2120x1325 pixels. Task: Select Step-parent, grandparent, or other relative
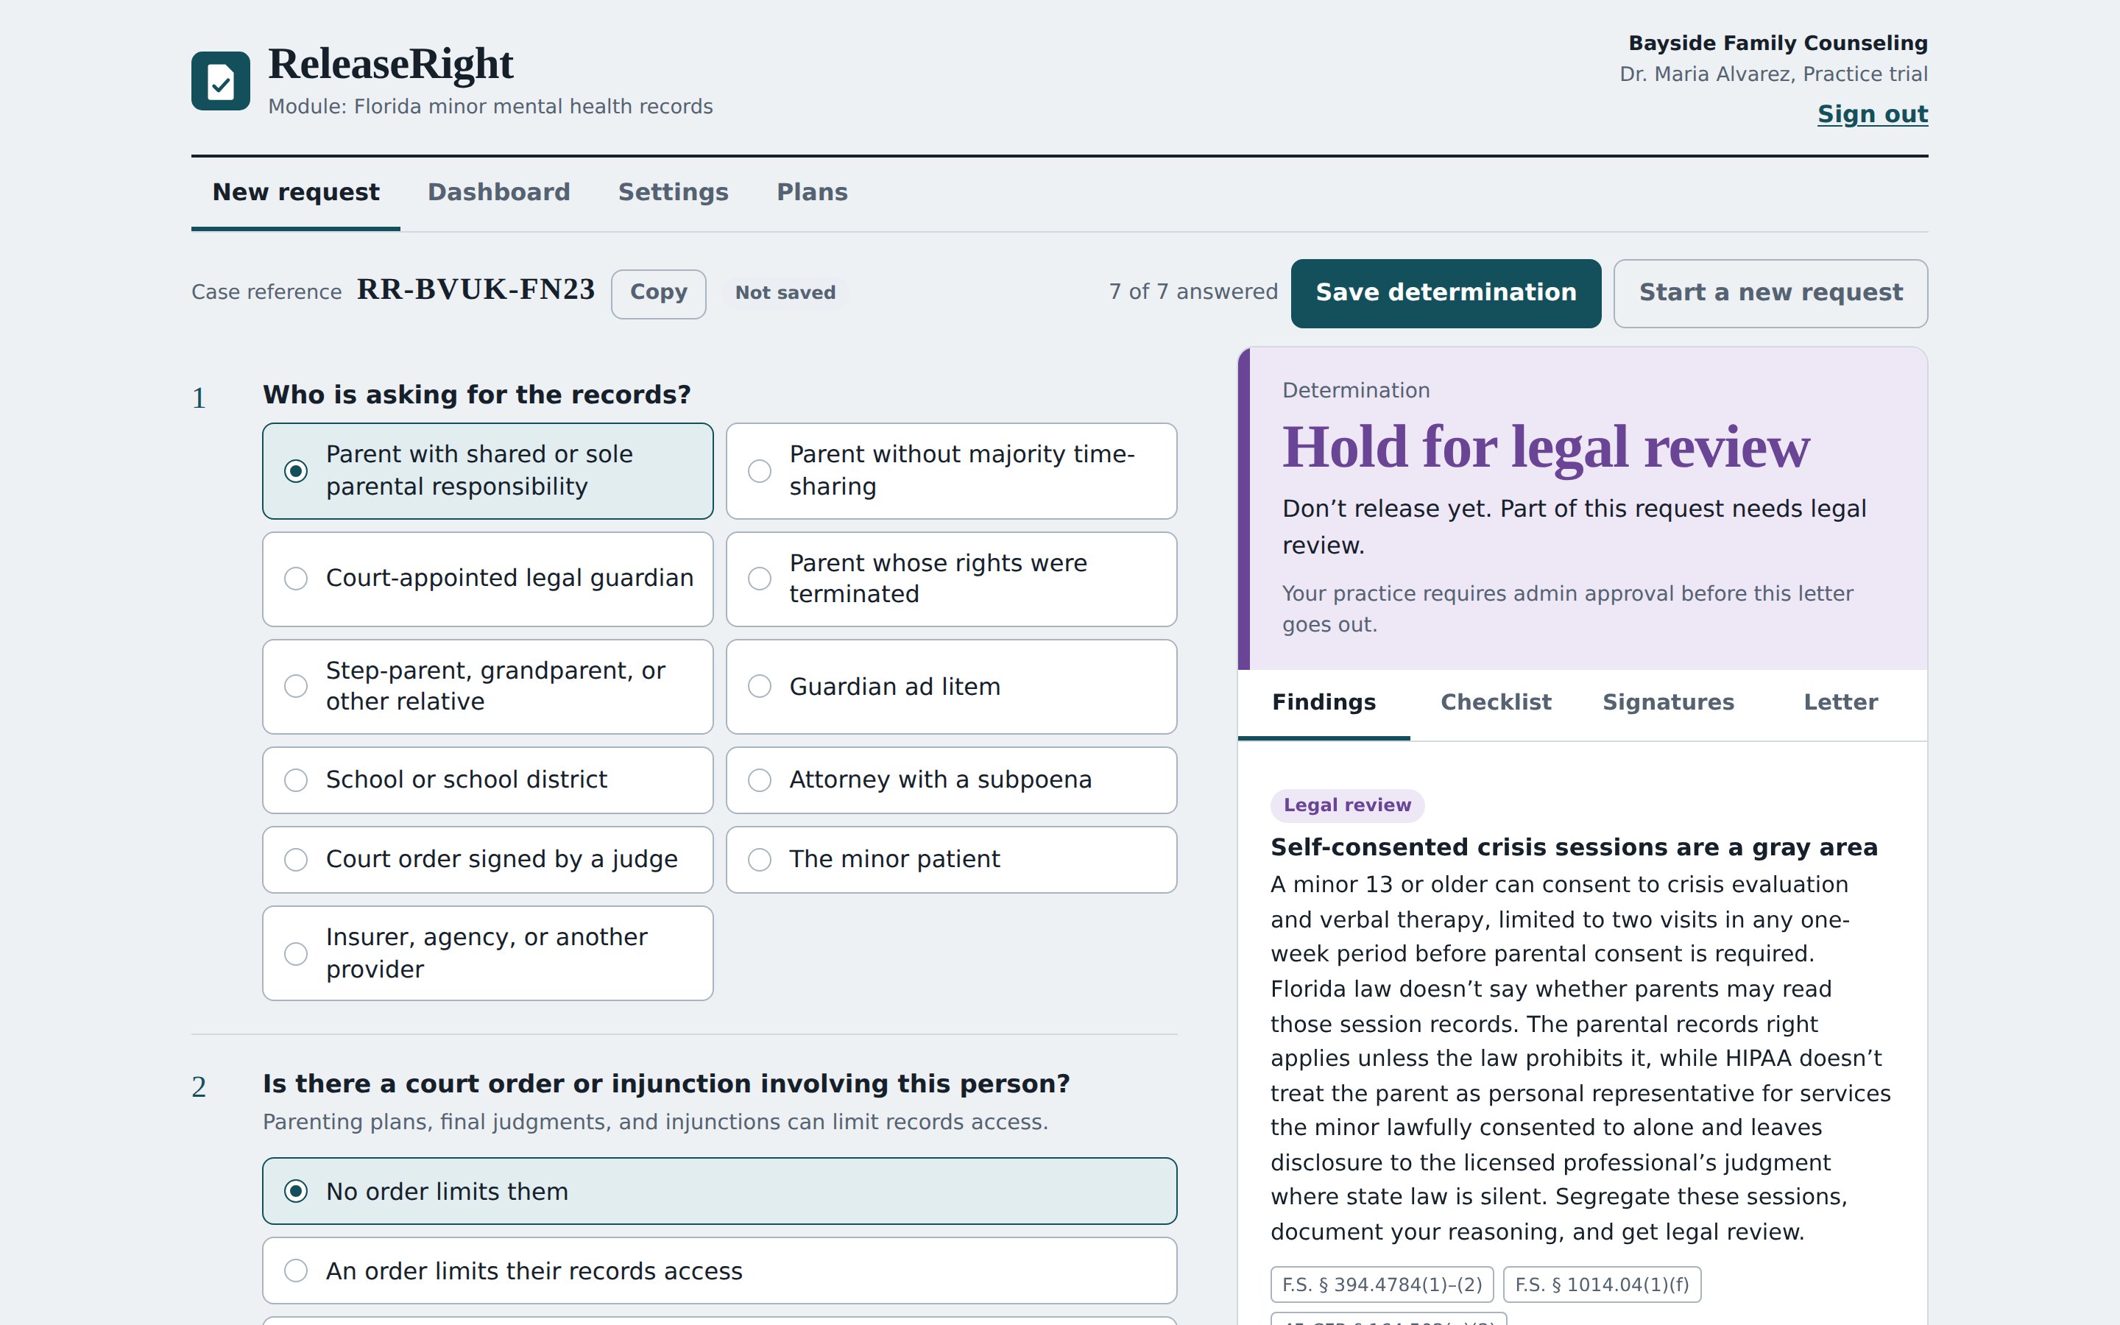[x=488, y=686]
